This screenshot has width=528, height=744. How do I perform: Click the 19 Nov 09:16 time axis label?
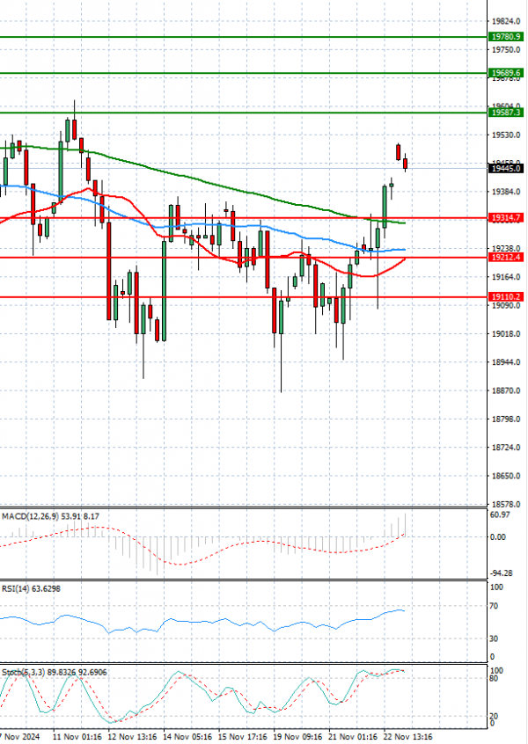297,737
